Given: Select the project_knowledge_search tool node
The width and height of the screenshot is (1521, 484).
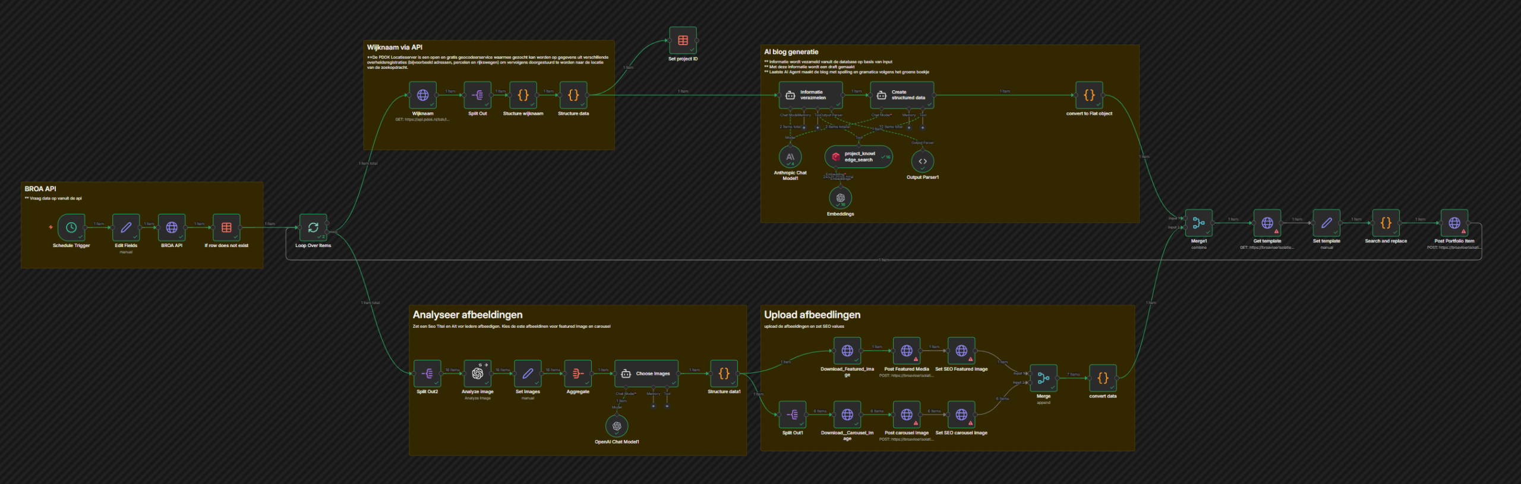Looking at the screenshot, I should (x=859, y=157).
